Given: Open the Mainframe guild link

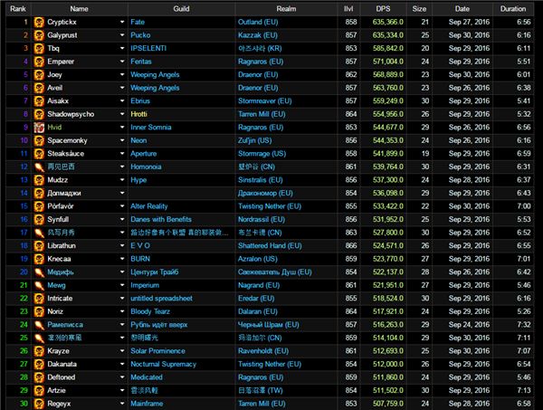Looking at the screenshot, I should click(147, 404).
